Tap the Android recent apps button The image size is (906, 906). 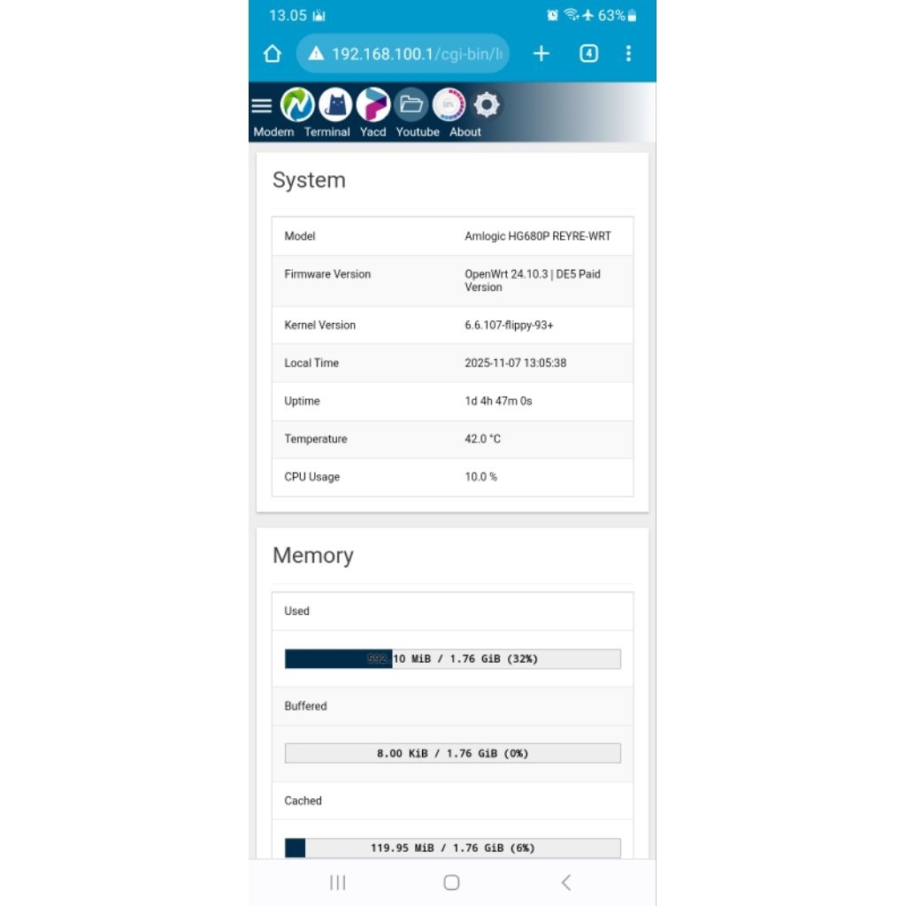coord(337,882)
